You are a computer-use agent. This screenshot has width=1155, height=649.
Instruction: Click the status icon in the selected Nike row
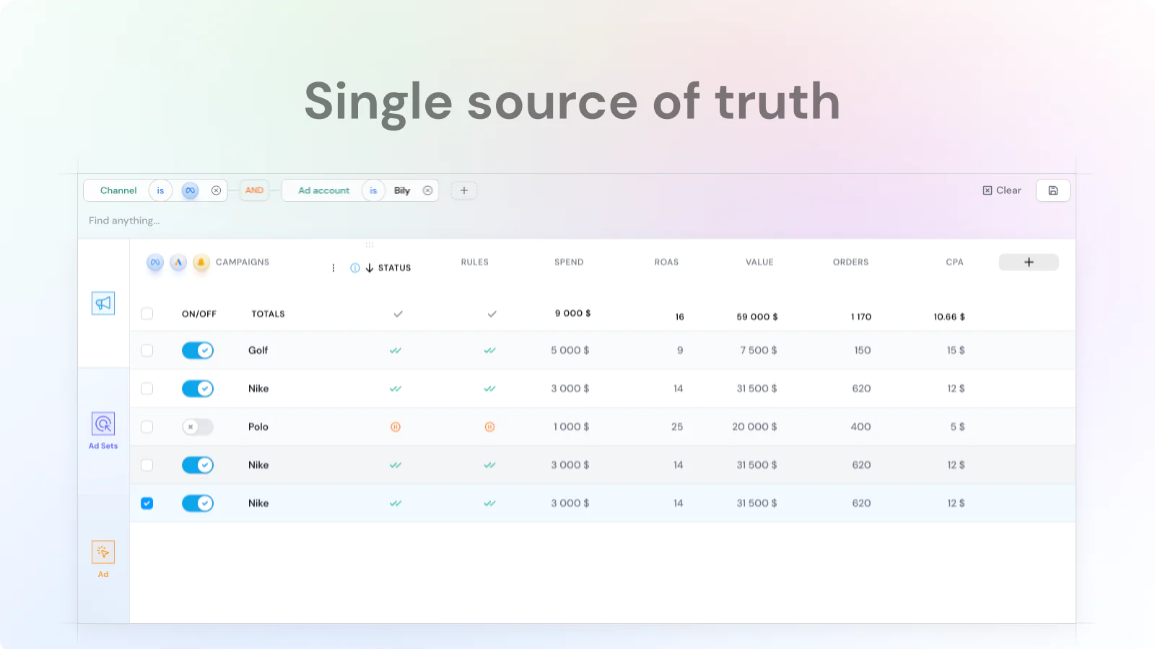[396, 503]
